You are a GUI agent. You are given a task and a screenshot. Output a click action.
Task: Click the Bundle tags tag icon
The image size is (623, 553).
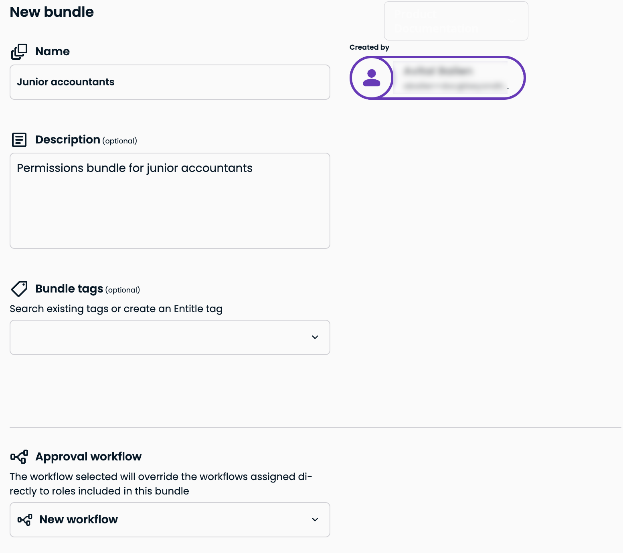click(19, 289)
